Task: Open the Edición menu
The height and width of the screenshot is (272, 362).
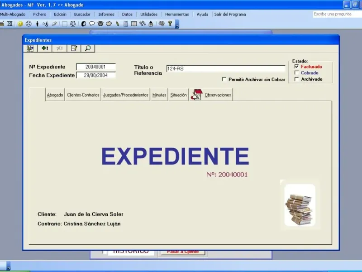Action: tap(60, 15)
